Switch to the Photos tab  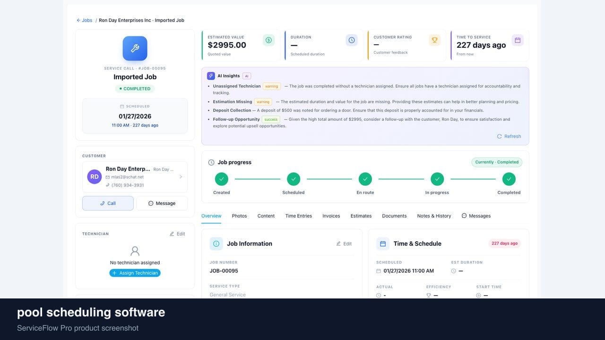(x=239, y=216)
